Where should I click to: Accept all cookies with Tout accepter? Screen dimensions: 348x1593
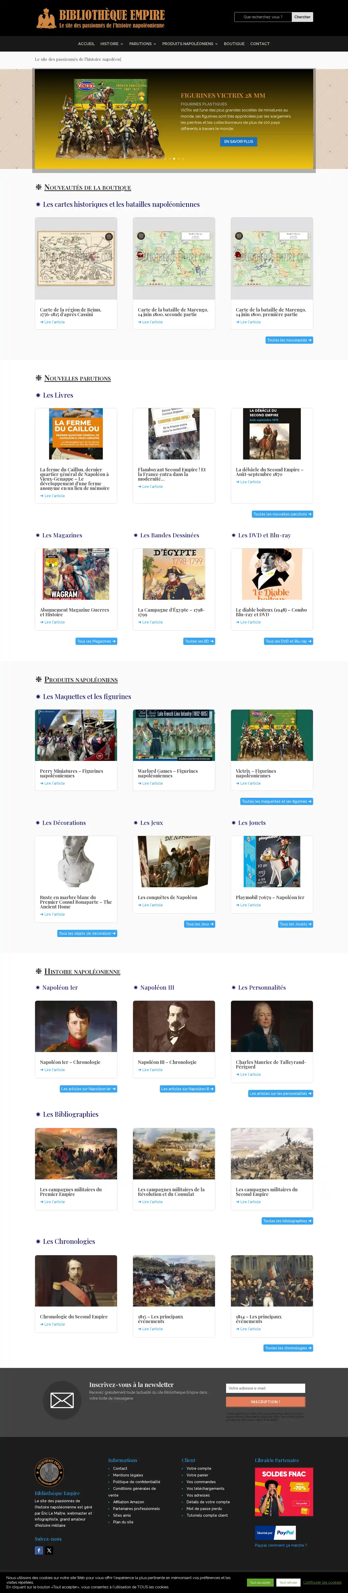tap(260, 1582)
